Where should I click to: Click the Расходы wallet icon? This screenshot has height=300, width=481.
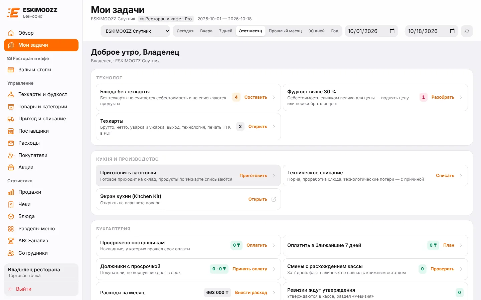coord(11,143)
